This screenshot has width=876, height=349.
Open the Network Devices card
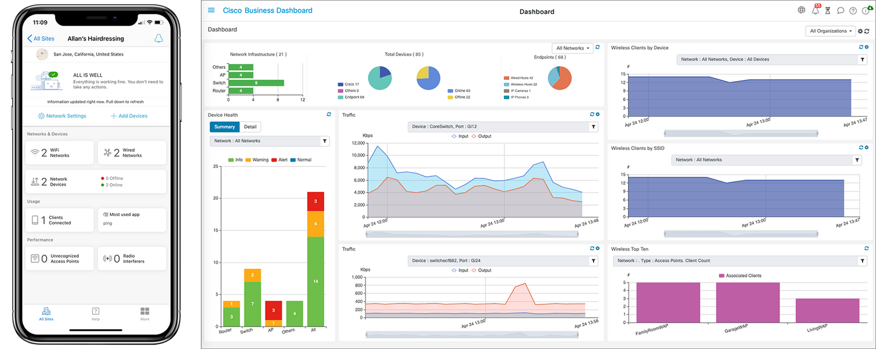click(95, 181)
